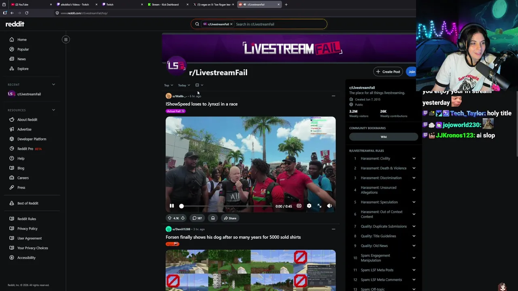Open the Advertise link
The image size is (518, 291).
click(x=24, y=129)
